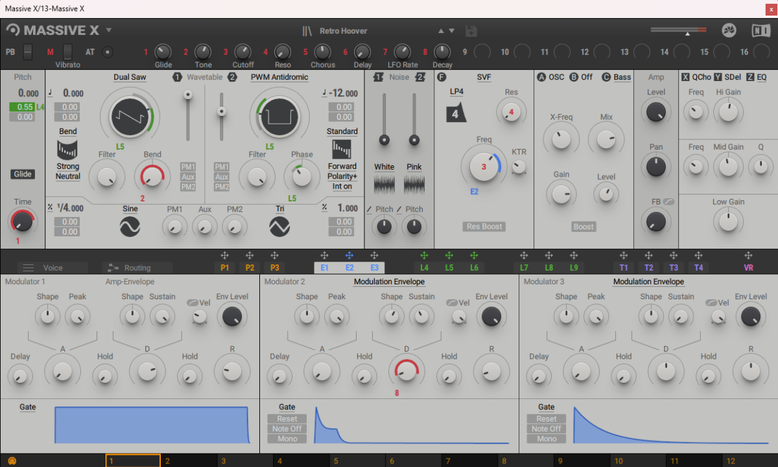Image resolution: width=778 pixels, height=467 pixels.
Task: Click Mono button in Modulator 2
Action: [x=287, y=439]
